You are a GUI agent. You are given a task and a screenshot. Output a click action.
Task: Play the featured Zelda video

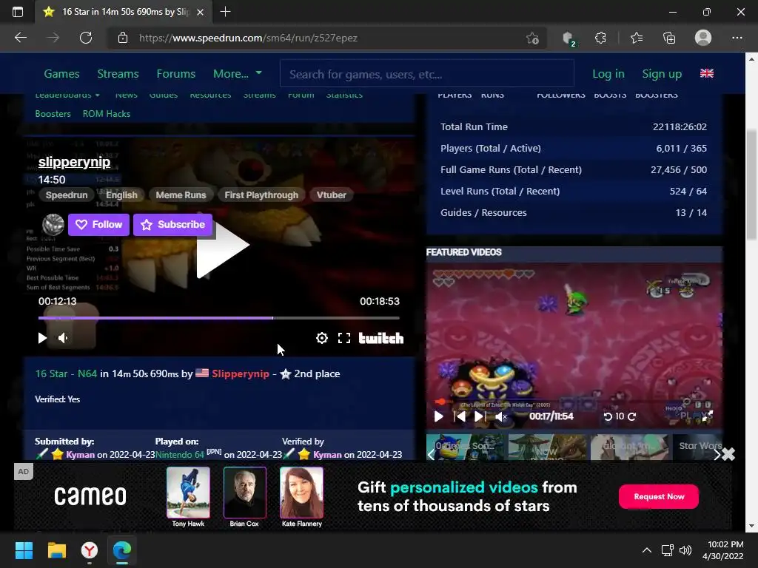tap(438, 416)
